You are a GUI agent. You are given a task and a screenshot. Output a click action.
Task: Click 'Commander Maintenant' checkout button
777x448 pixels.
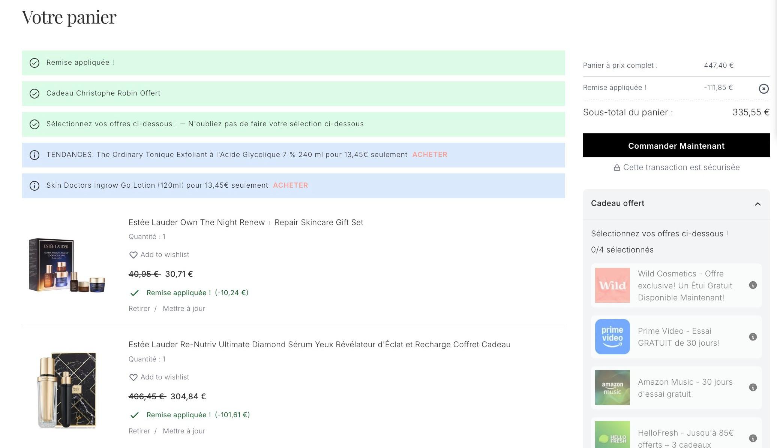pyautogui.click(x=676, y=145)
